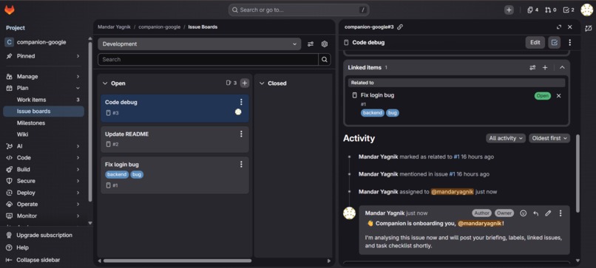The width and height of the screenshot is (596, 268).
Task: Open assigned issues counter icon
Action: pyautogui.click(x=532, y=10)
